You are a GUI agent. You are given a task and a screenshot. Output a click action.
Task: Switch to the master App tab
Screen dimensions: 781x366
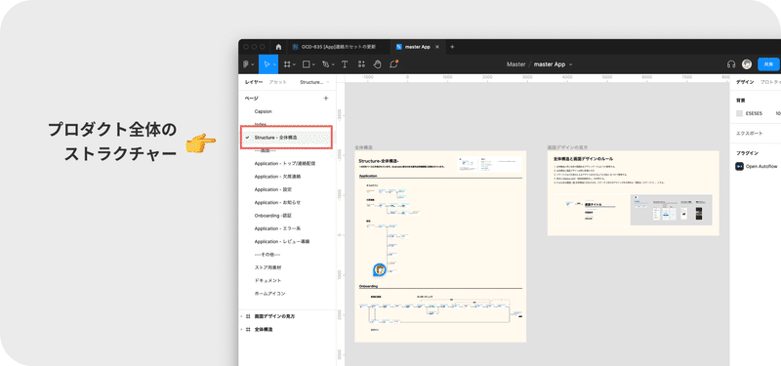[x=417, y=47]
